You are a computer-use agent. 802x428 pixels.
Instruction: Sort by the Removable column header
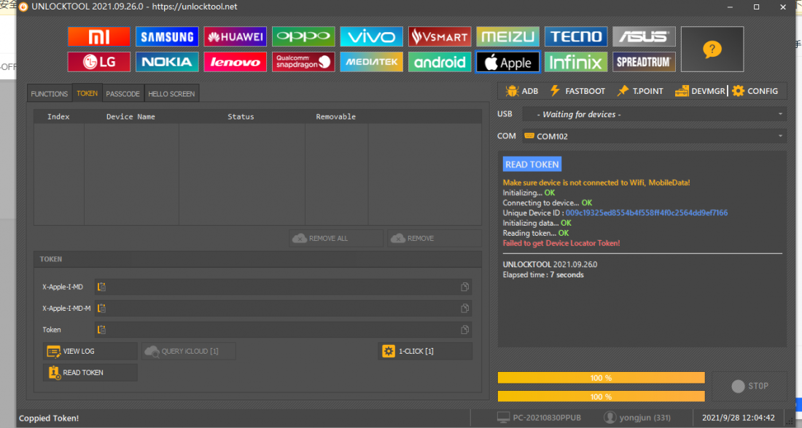[x=335, y=116]
